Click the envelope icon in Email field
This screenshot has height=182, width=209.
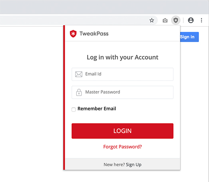click(x=79, y=74)
